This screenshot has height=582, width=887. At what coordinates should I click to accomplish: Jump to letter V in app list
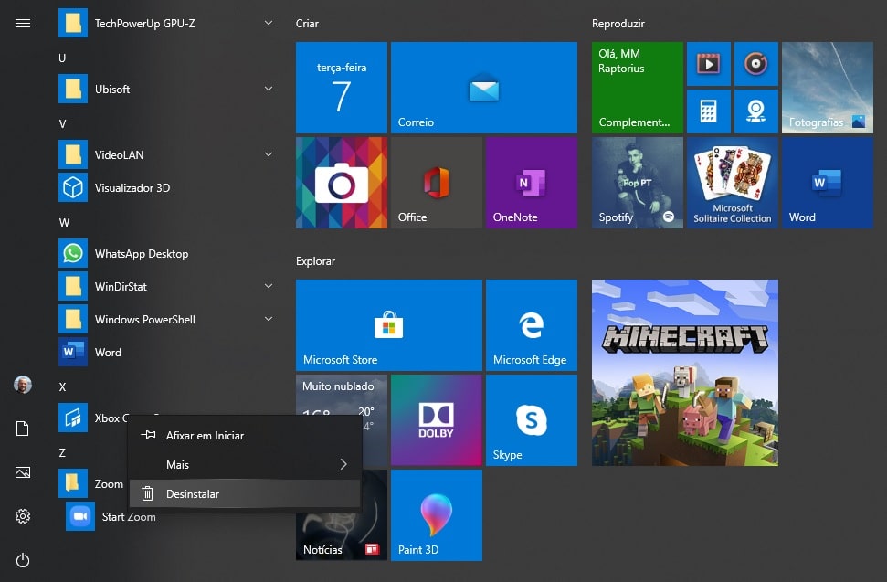click(62, 124)
